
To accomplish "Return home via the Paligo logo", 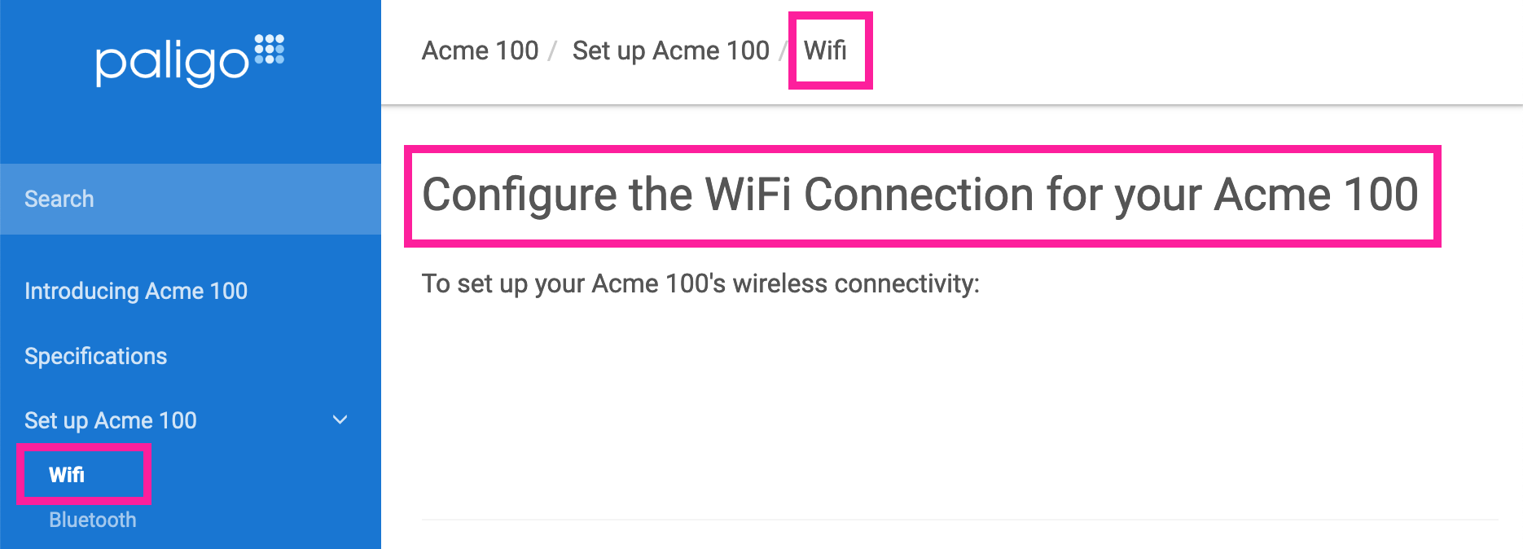I will click(192, 57).
